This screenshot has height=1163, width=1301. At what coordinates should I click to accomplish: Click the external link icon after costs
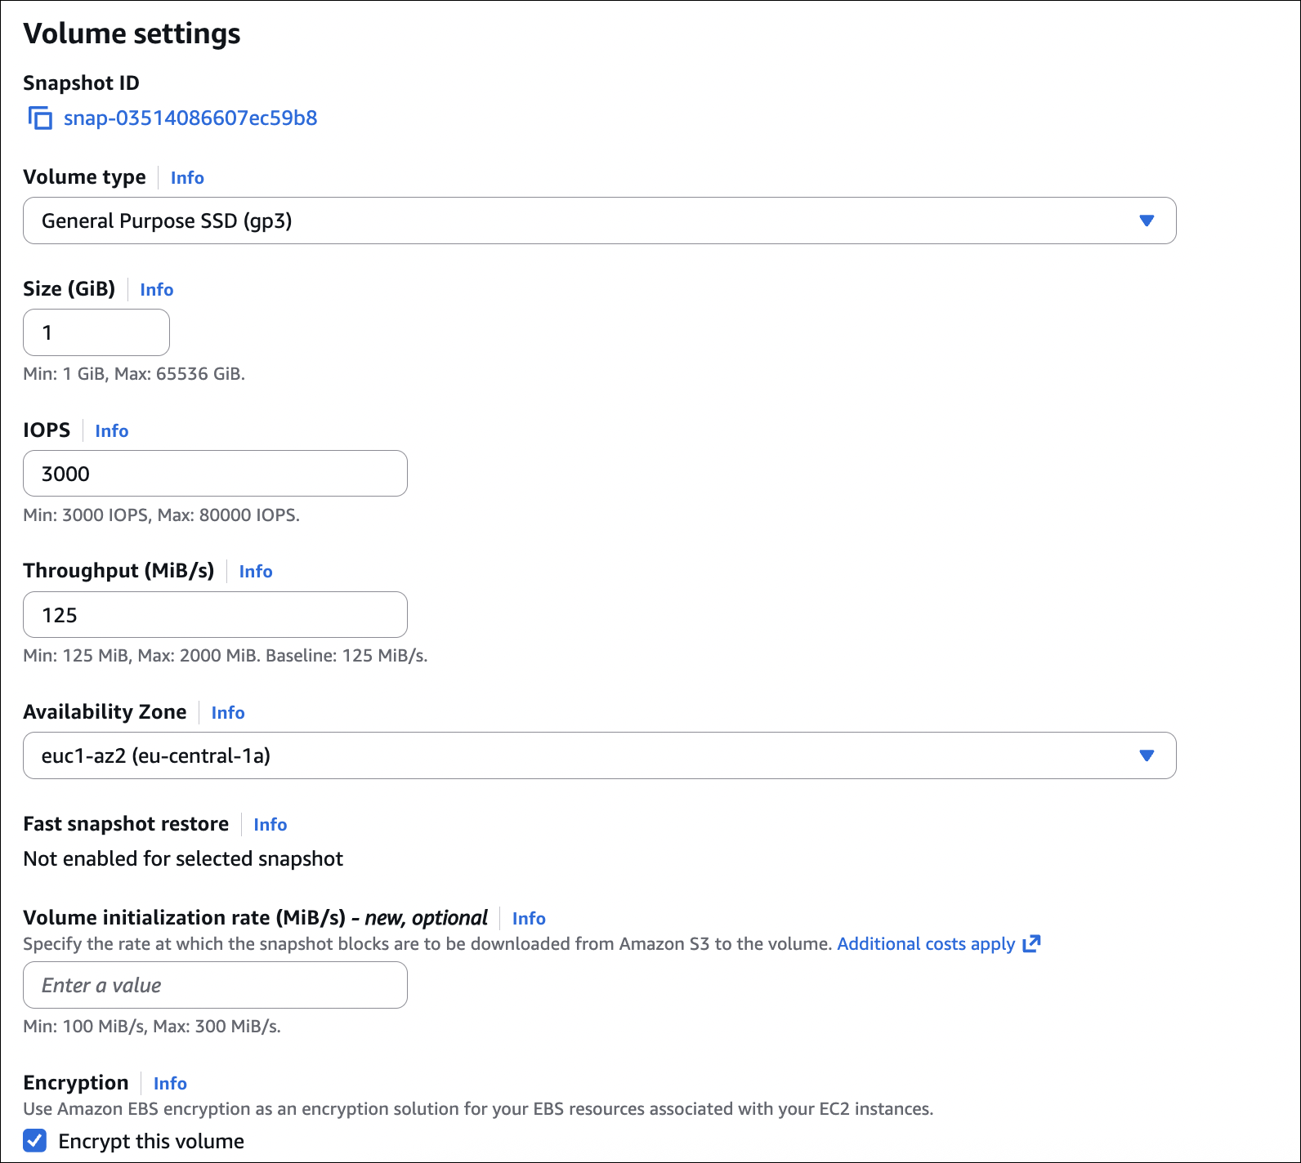click(x=1032, y=944)
